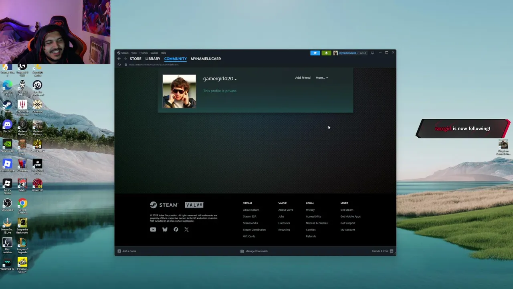Open Escape the Backrooms shortcut
The width and height of the screenshot is (513, 289).
pos(22,226)
